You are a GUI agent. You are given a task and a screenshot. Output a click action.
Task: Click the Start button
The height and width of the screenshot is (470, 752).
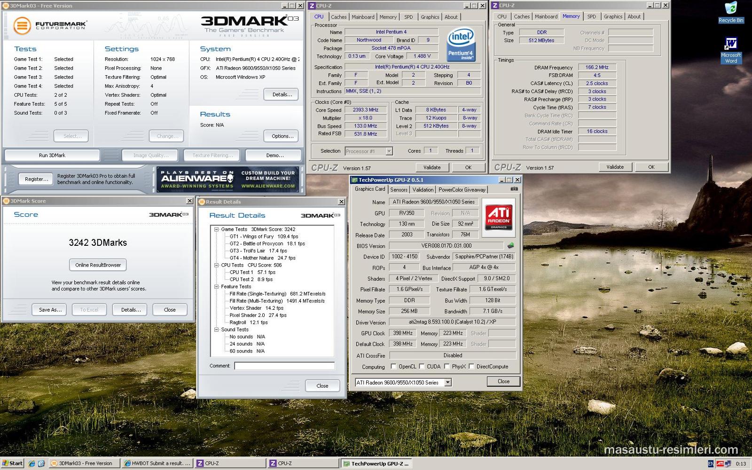(x=12, y=463)
